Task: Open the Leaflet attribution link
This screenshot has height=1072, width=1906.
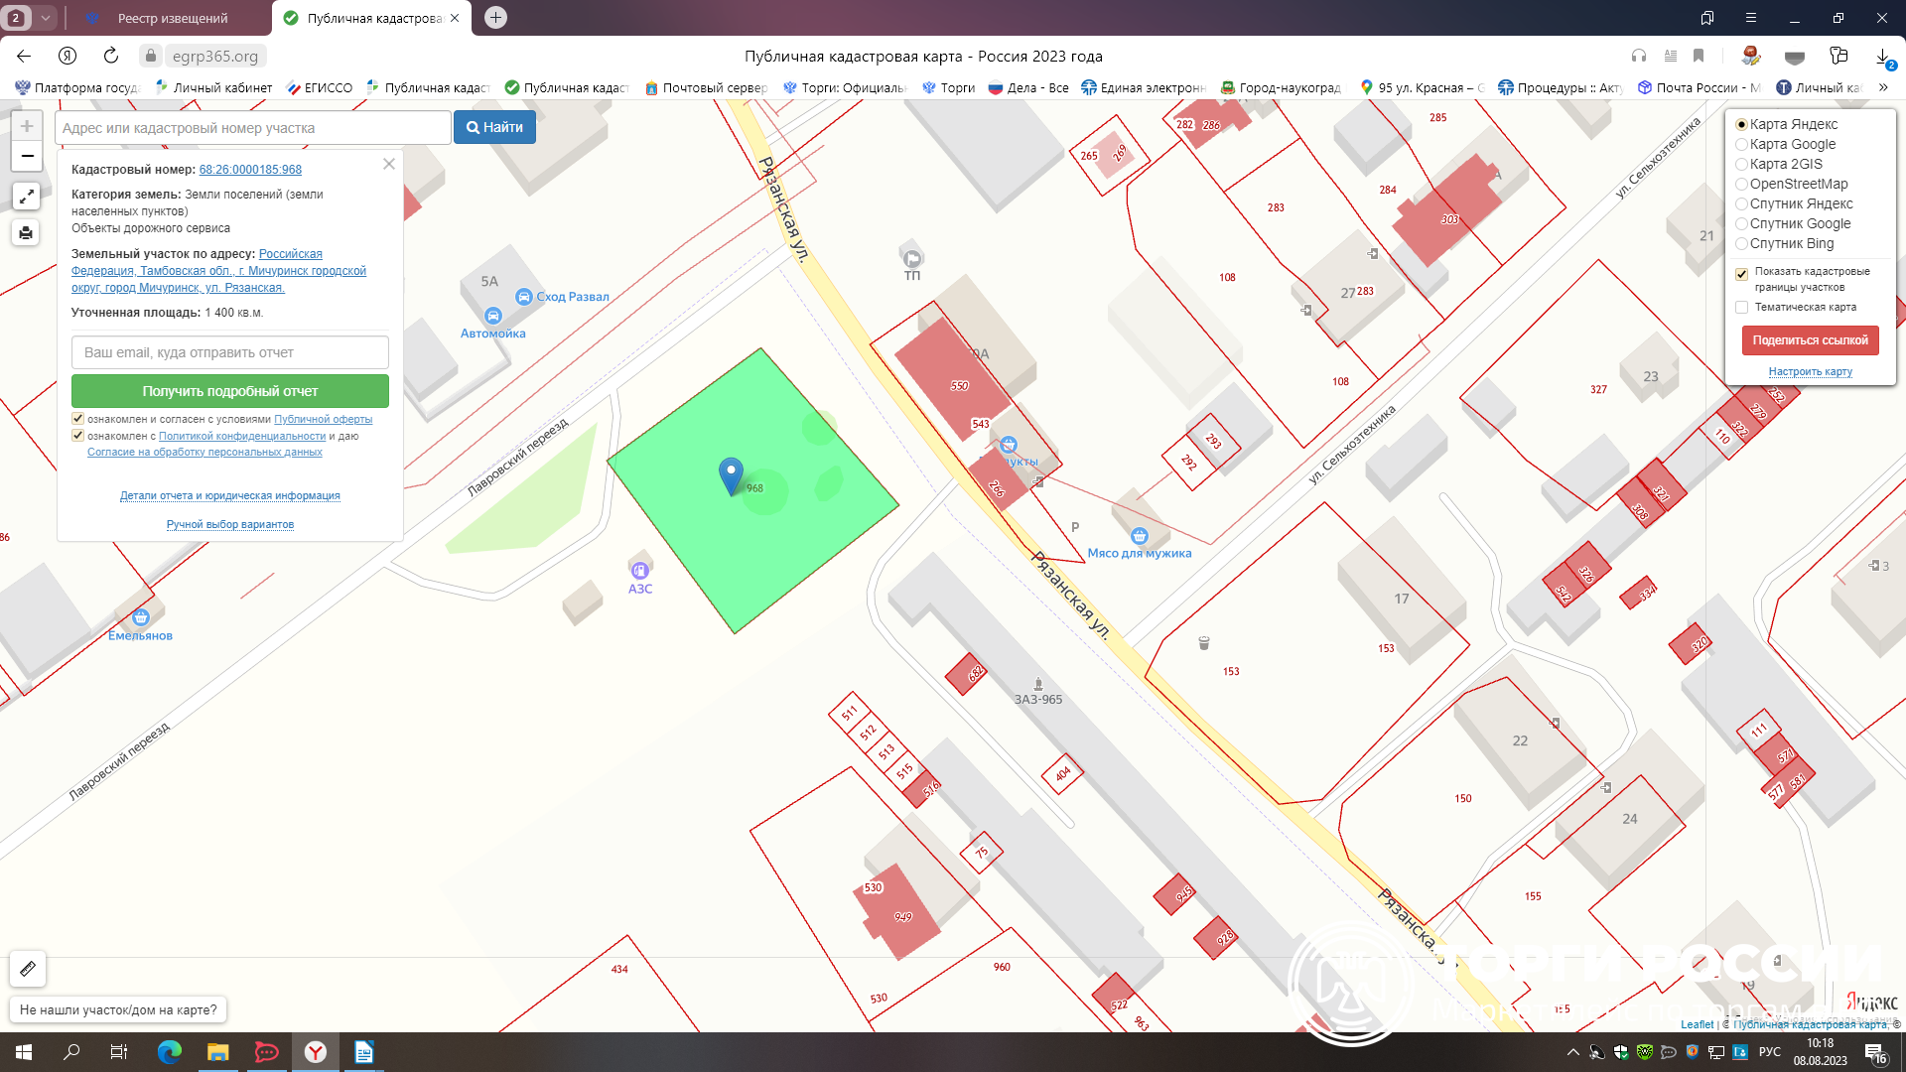Action: pyautogui.click(x=1697, y=1024)
